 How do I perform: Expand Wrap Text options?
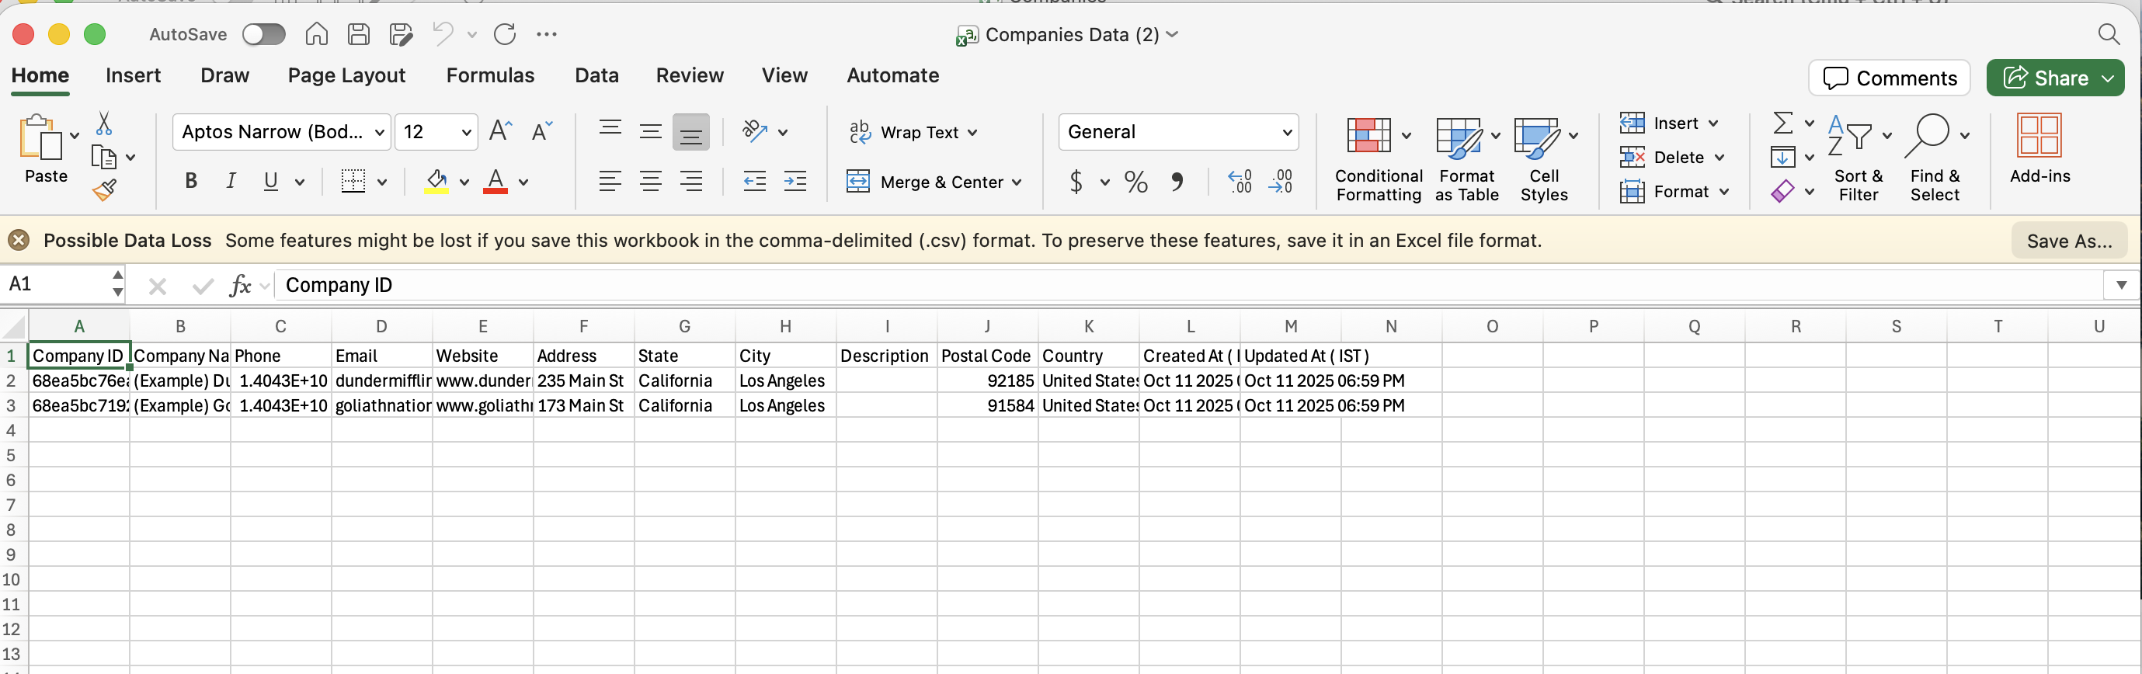972,132
